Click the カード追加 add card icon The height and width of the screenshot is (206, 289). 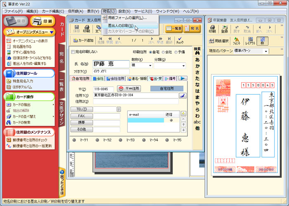click(x=83, y=40)
